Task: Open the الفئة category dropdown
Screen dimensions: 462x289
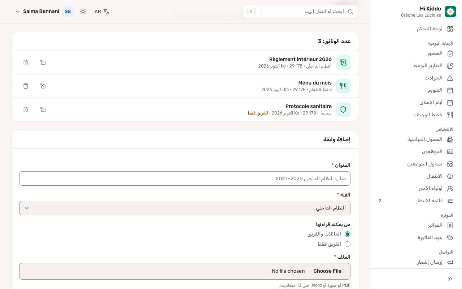Action: 185,208
